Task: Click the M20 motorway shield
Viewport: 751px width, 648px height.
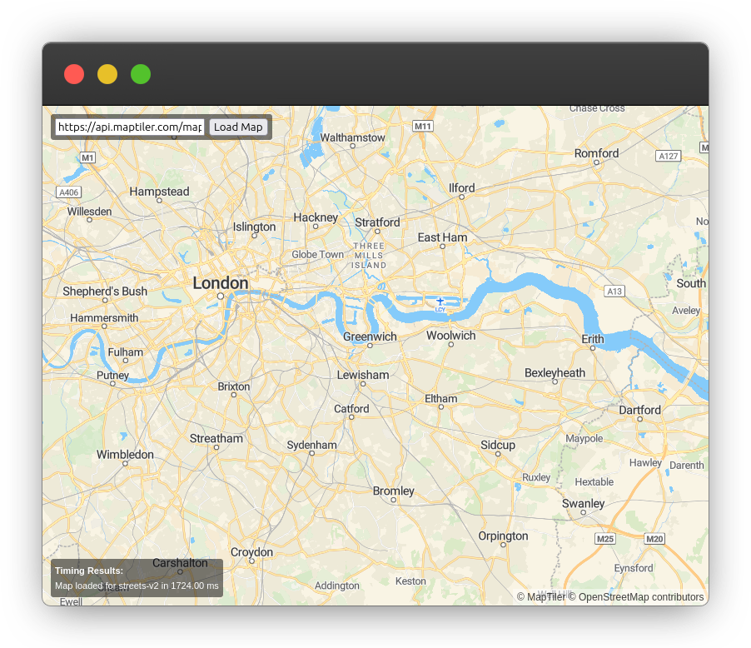Action: point(654,539)
